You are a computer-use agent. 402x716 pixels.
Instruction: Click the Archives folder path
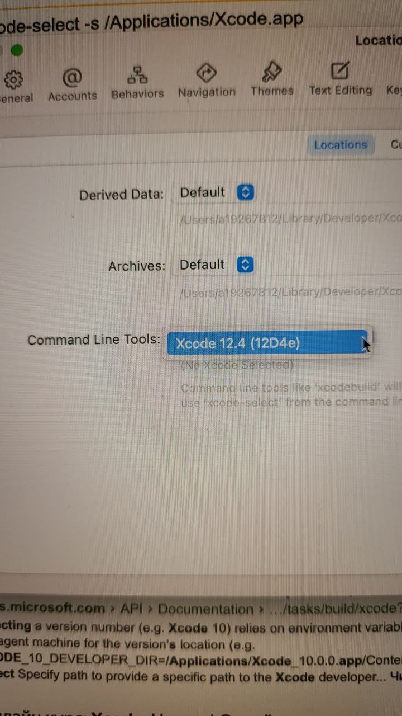tap(290, 291)
